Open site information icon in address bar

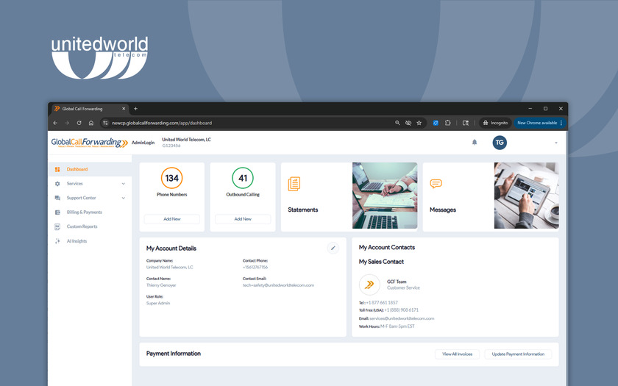point(105,123)
